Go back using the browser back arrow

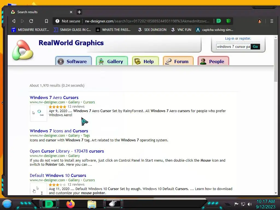[x=14, y=21]
